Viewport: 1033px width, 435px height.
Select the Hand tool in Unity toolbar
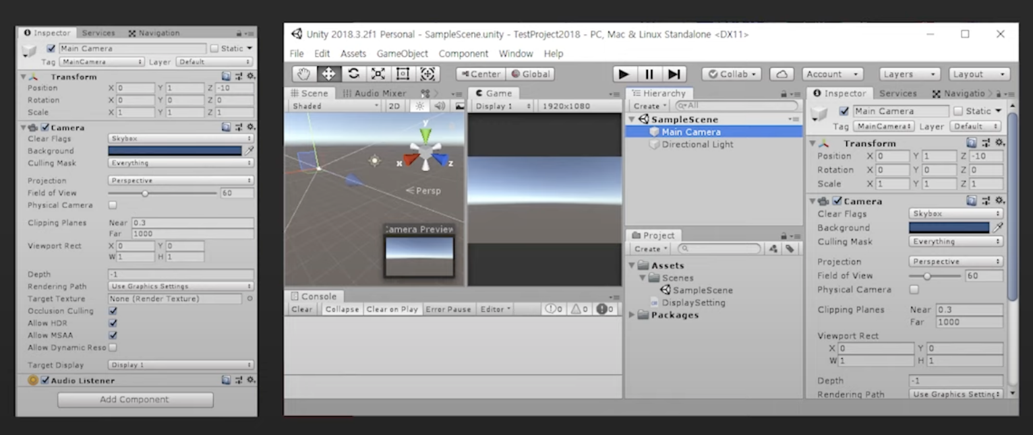coord(304,74)
